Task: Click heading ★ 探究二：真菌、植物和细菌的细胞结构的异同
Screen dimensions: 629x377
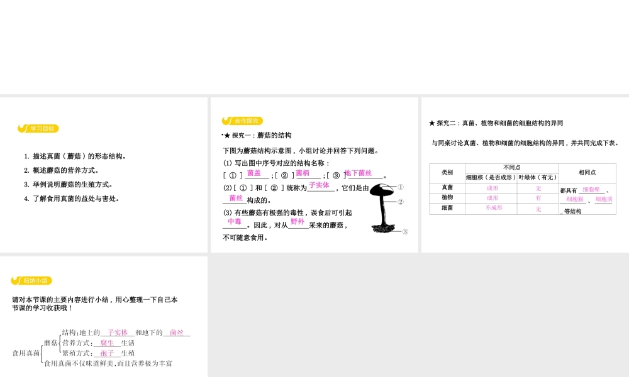Action: click(496, 123)
